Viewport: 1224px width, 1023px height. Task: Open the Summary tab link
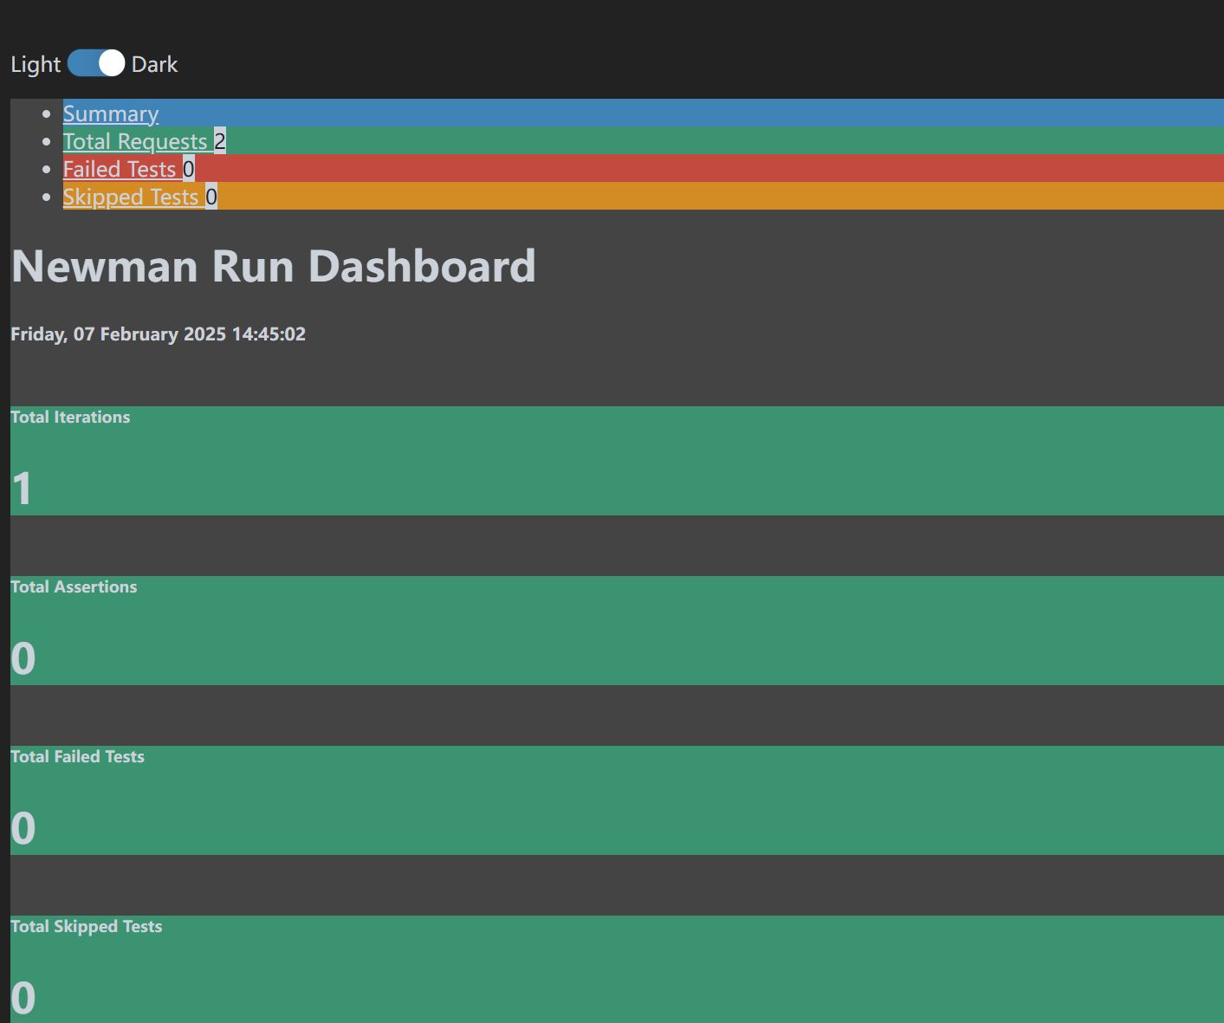point(111,113)
